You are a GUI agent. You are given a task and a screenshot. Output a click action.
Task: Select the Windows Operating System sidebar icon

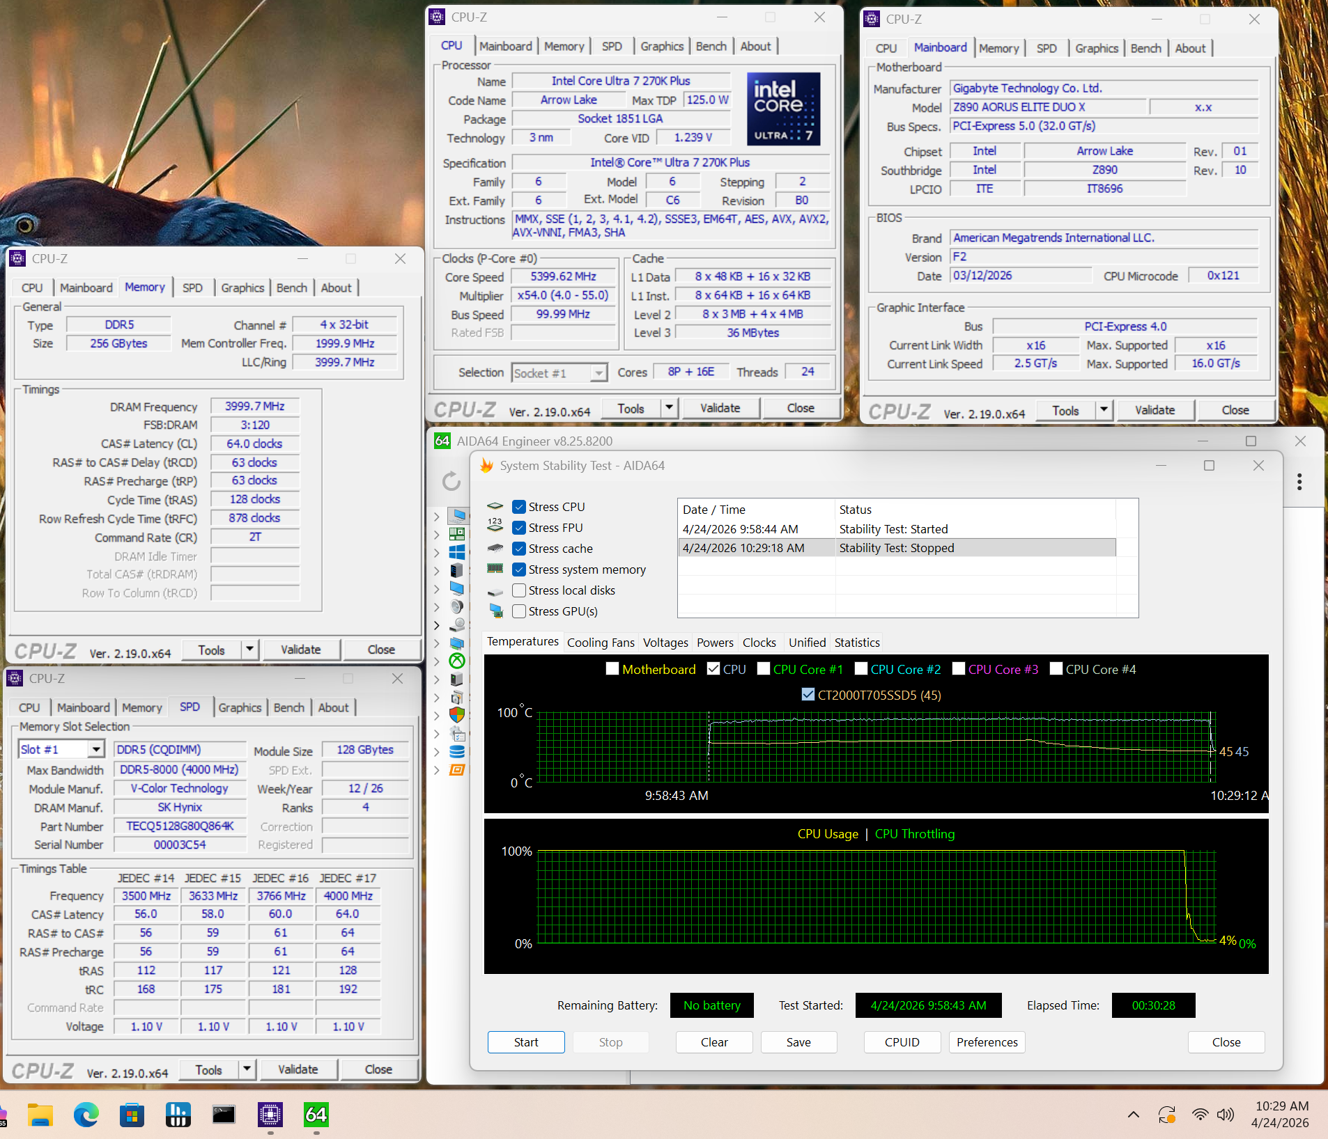[x=457, y=552]
